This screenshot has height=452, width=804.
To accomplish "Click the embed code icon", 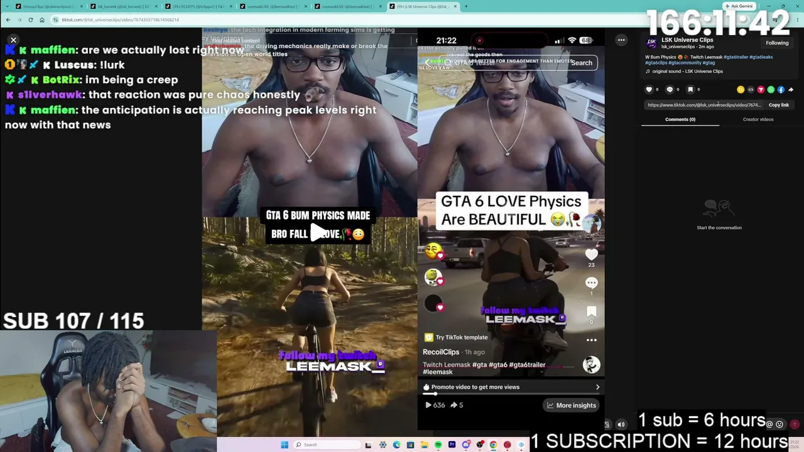I will coord(751,90).
